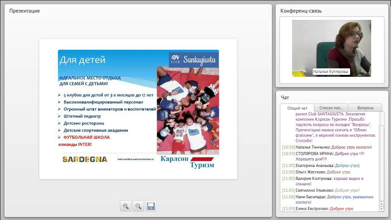Click the Презентация panel title
Screen dimensions: 391x220
coord(24,11)
